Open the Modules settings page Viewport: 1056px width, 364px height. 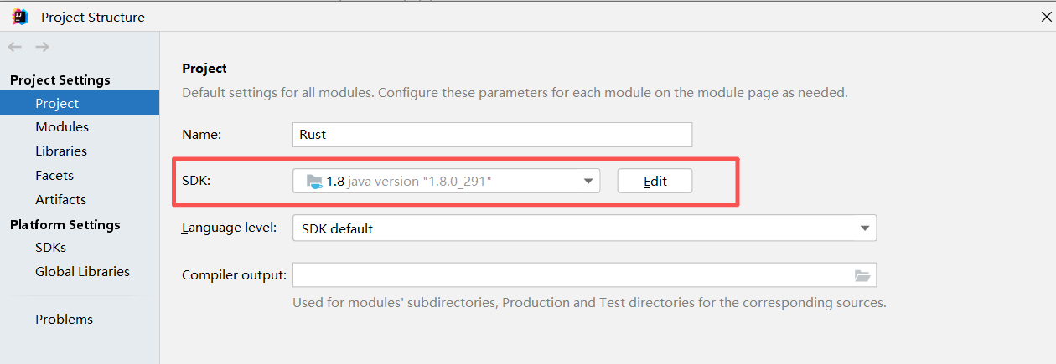(62, 127)
